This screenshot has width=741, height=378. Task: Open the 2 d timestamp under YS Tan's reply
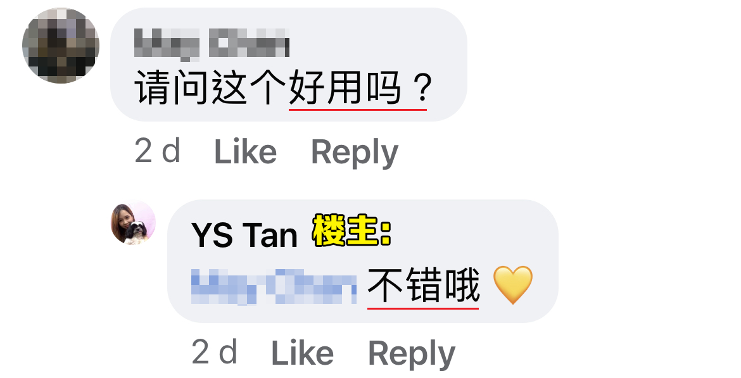(x=215, y=352)
